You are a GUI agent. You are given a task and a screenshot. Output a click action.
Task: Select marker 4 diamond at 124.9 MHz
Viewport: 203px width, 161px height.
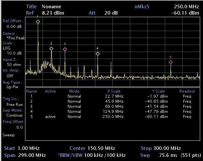[x=98, y=54]
